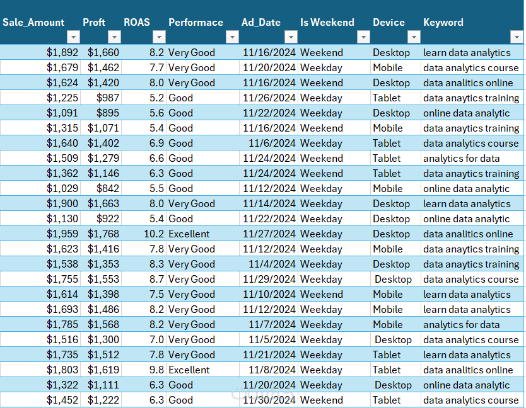
Task: Click the 7.0 ROAS cell
Action: coord(144,339)
